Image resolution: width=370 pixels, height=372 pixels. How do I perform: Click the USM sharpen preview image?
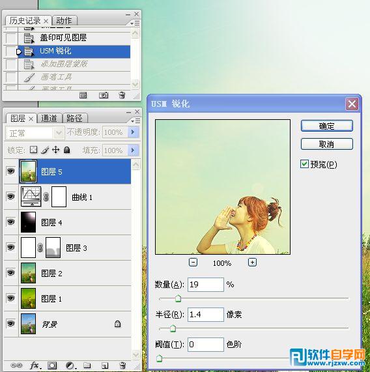tap(223, 187)
